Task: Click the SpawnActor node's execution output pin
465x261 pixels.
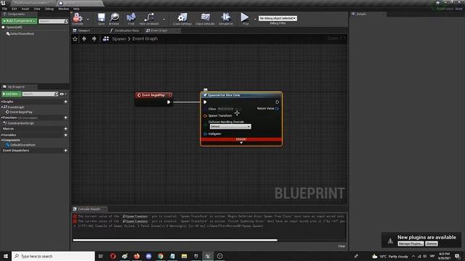Action: [278, 102]
